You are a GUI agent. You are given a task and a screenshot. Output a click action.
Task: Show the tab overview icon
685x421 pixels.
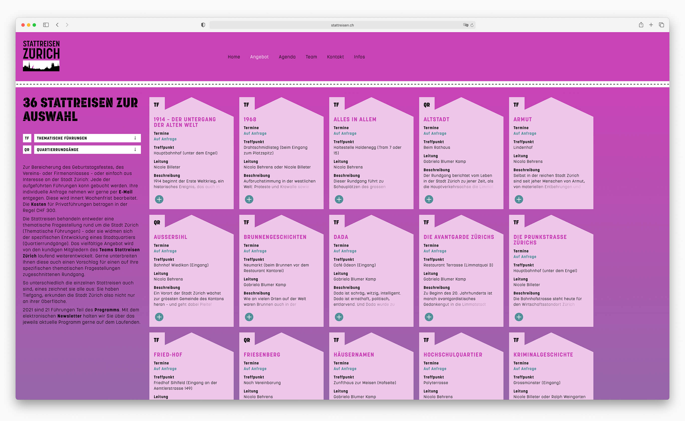coord(661,25)
